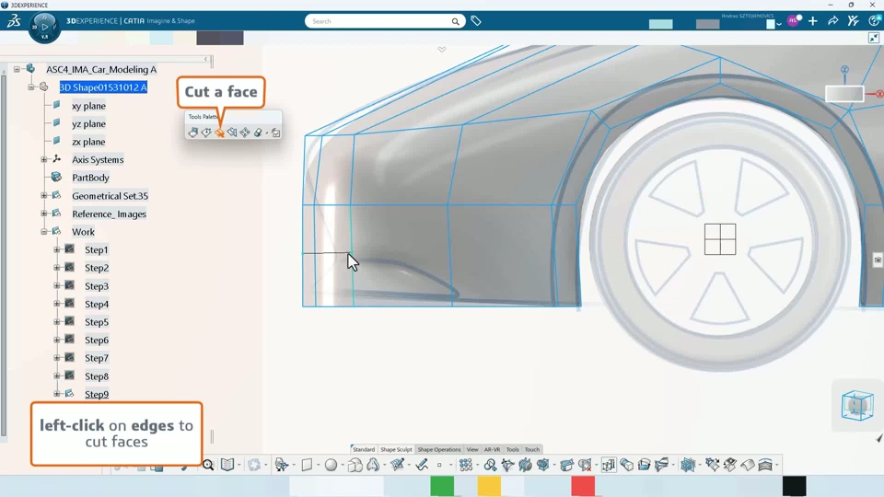Collapse the ASC4_IMA_Car_Modeling A root node
The image size is (884, 497).
pyautogui.click(x=17, y=69)
